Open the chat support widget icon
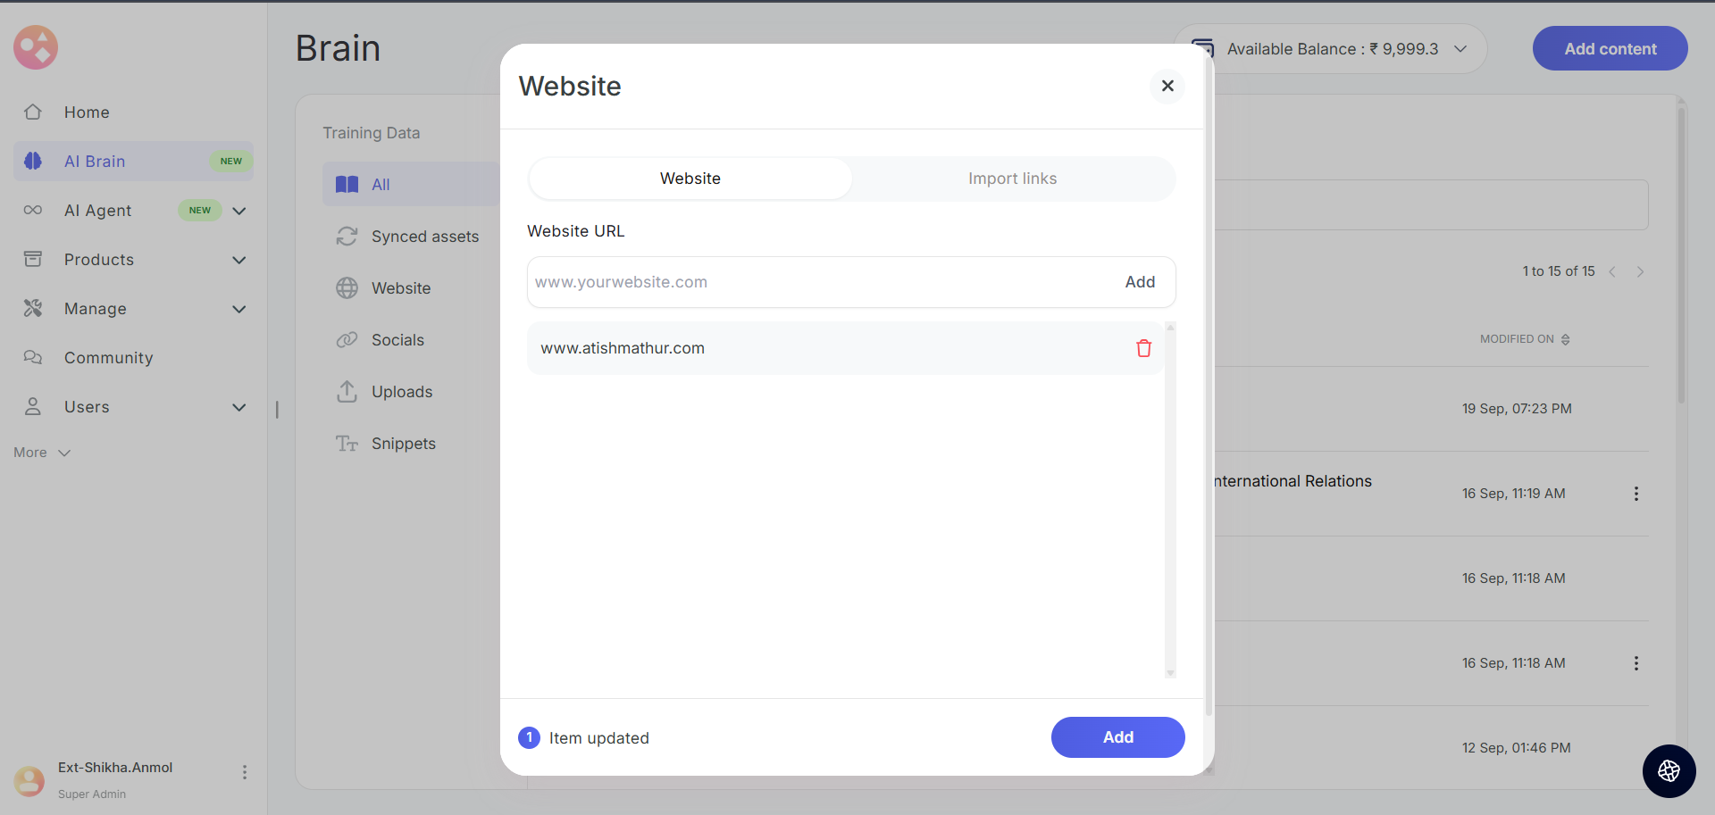The image size is (1715, 815). tap(1669, 771)
